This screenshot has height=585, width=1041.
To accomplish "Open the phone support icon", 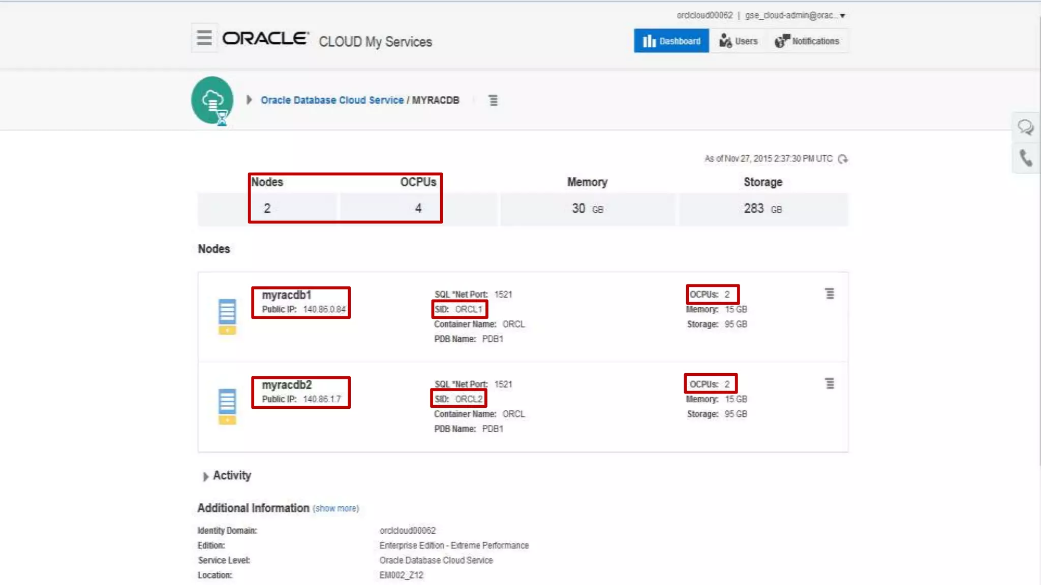I will [x=1026, y=158].
